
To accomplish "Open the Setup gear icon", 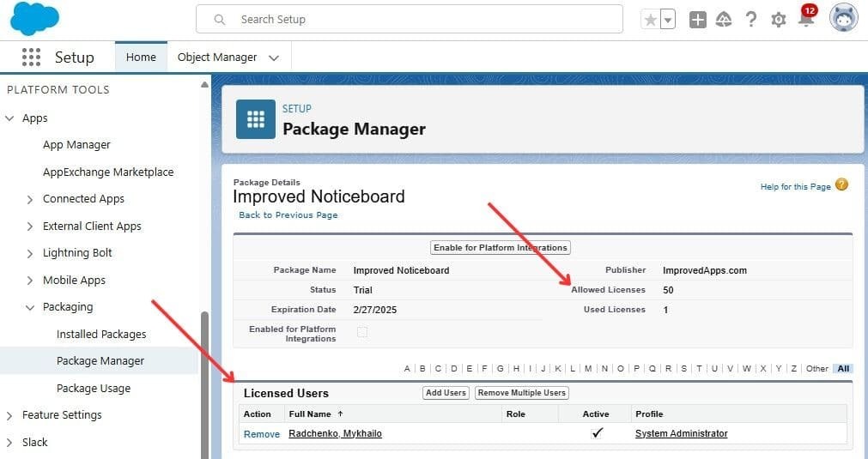I will pyautogui.click(x=779, y=20).
